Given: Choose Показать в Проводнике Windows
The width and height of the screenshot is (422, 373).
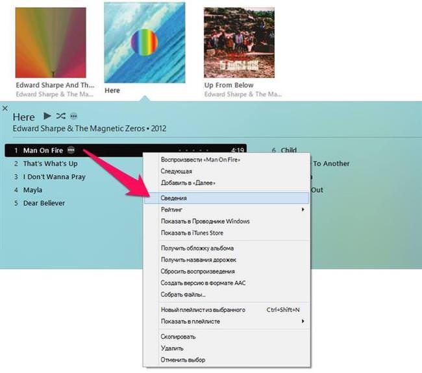Looking at the screenshot, I should [227, 221].
